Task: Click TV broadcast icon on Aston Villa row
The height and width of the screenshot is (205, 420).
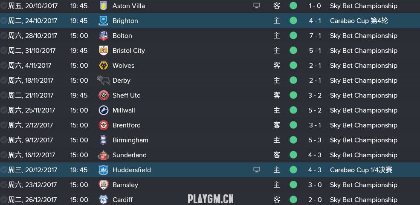Action: (257, 6)
